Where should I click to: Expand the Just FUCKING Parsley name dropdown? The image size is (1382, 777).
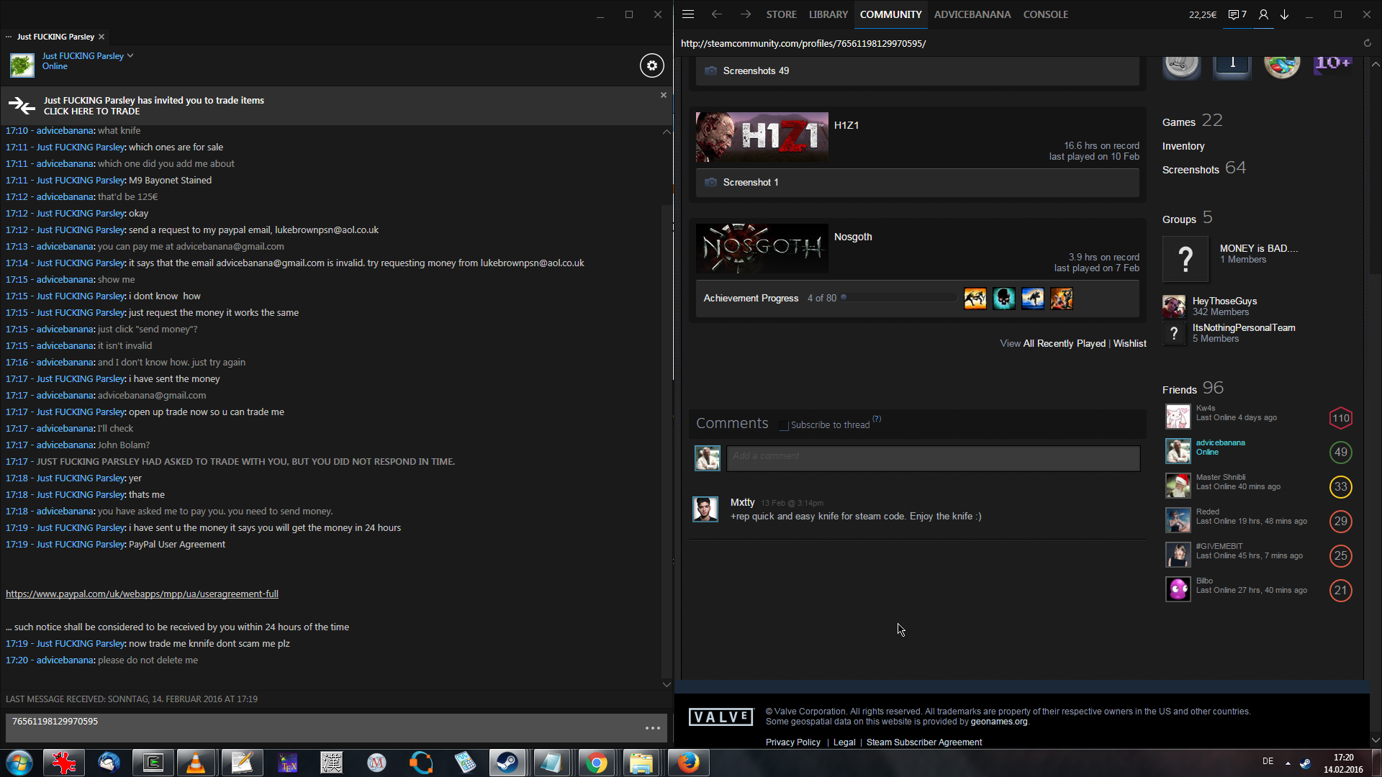click(130, 55)
